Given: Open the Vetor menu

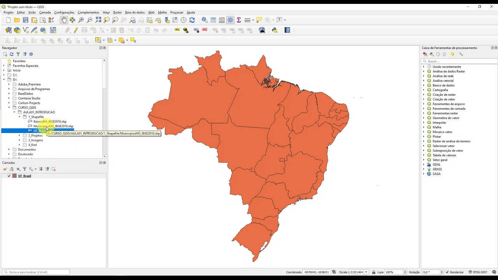Looking at the screenshot, I should [106, 12].
